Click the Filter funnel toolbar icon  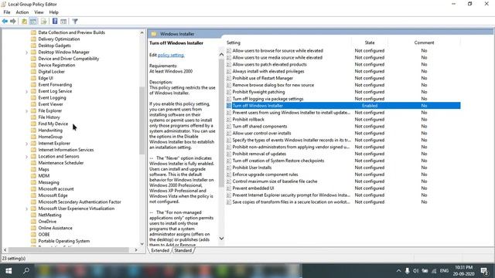(75, 21)
